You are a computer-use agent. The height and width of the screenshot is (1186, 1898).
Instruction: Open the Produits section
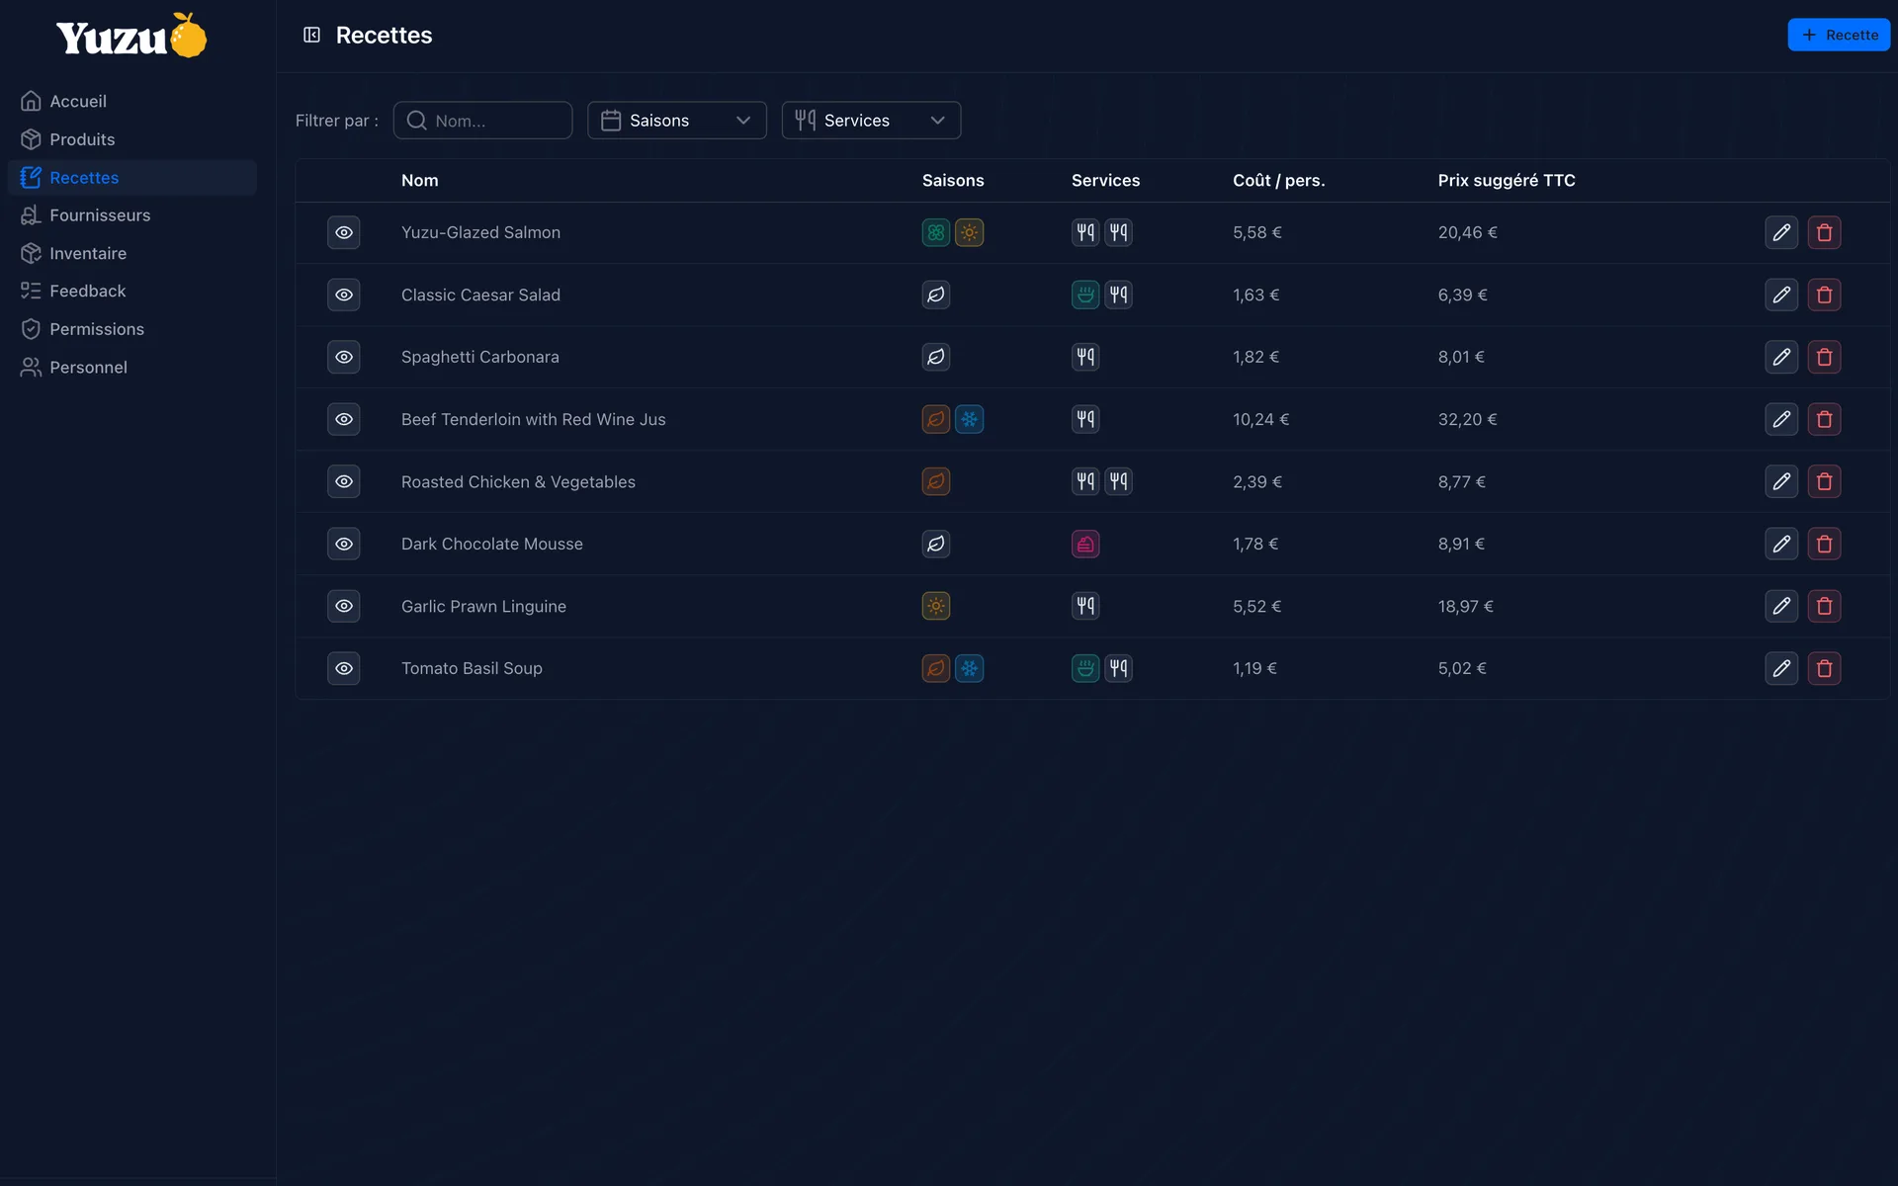click(x=131, y=139)
